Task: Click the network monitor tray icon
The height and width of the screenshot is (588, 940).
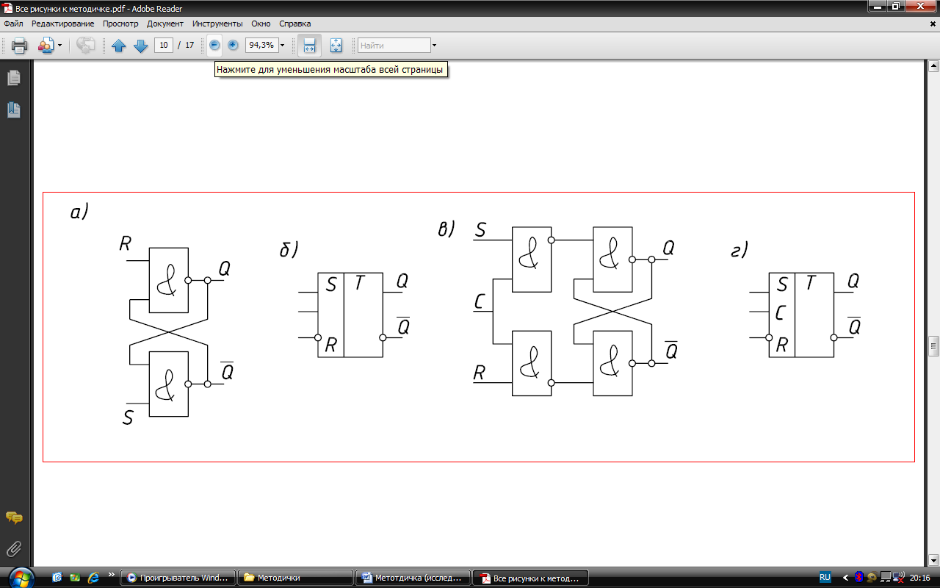Action: (x=886, y=578)
